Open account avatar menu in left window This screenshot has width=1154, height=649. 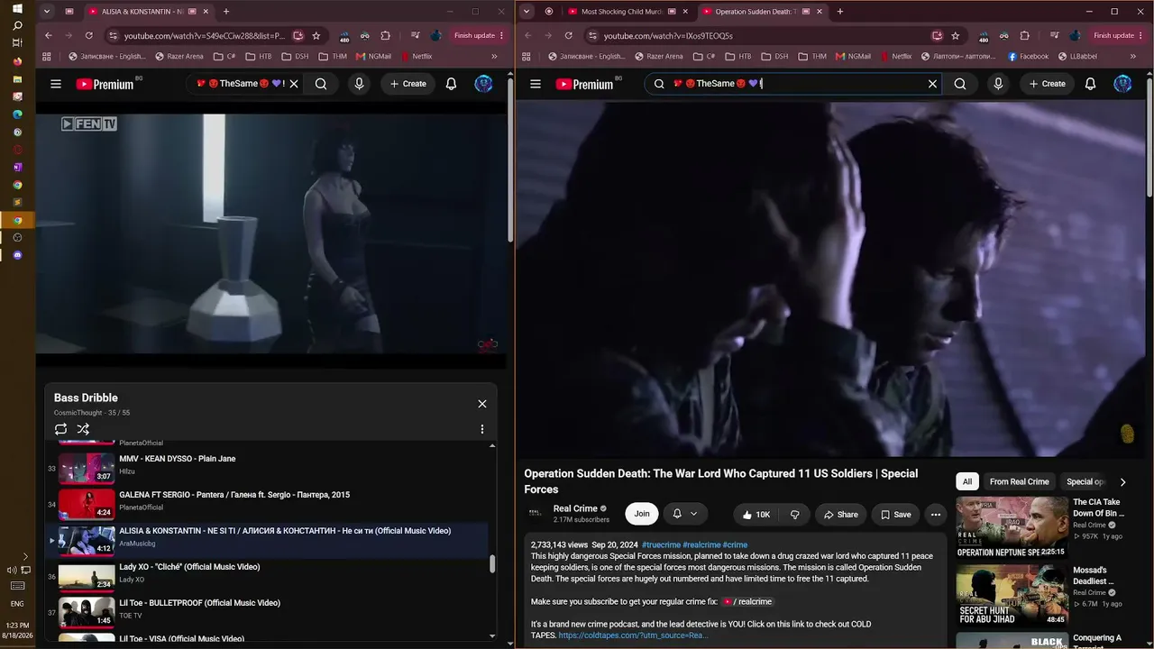[x=483, y=84]
